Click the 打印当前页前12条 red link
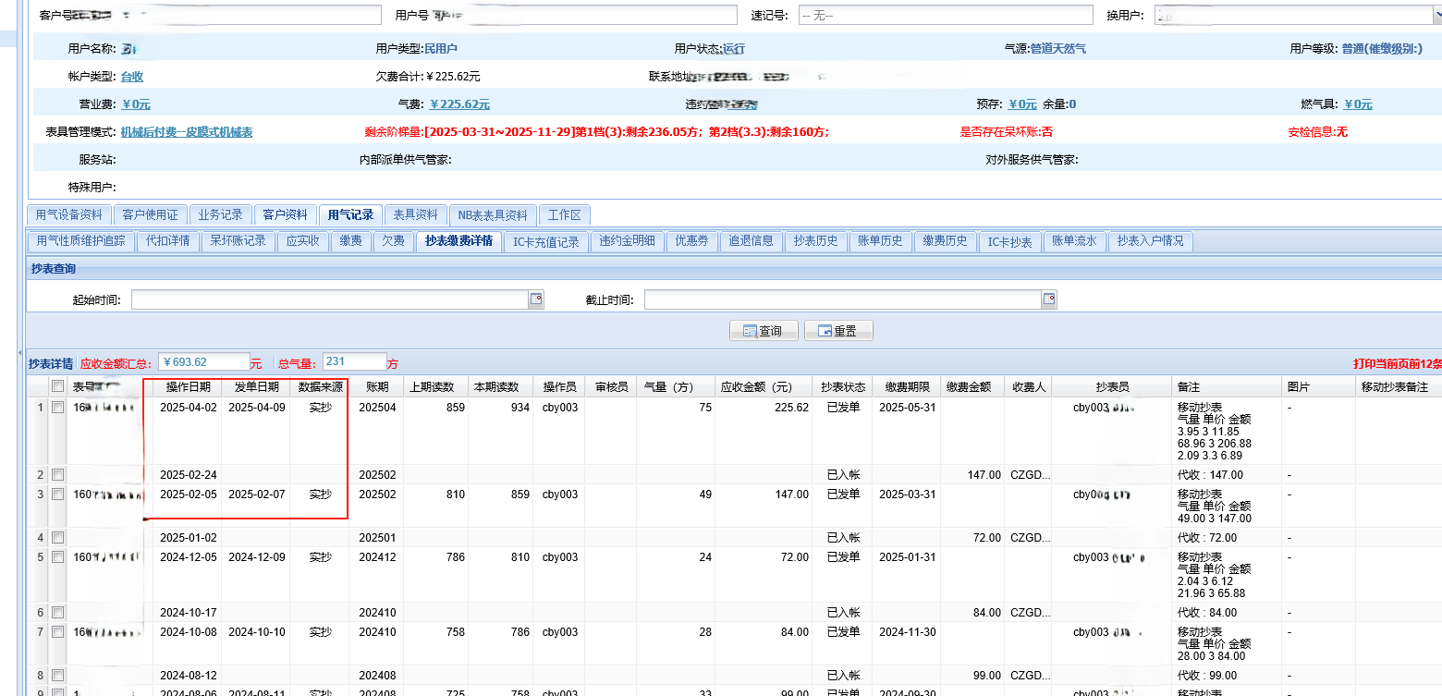This screenshot has height=696, width=1442. click(x=1397, y=364)
